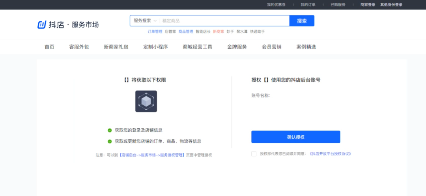Focus the search input field
426x196 pixels.
tap(224, 21)
